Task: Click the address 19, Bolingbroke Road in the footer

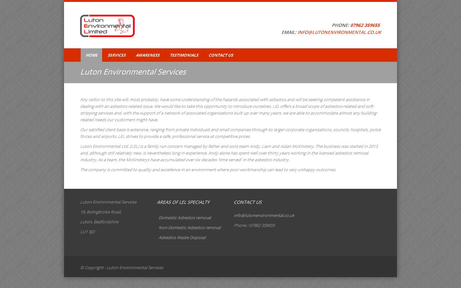Action: [101, 212]
